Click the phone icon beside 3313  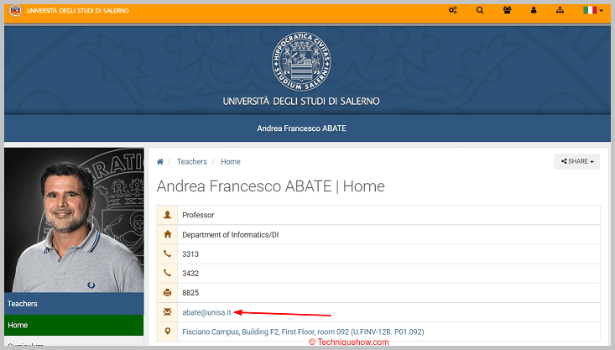(168, 253)
